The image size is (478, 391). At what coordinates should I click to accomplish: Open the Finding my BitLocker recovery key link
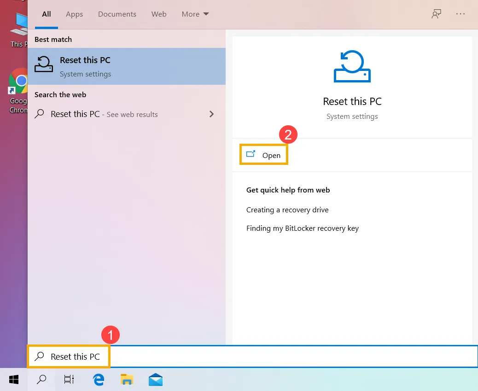point(303,228)
